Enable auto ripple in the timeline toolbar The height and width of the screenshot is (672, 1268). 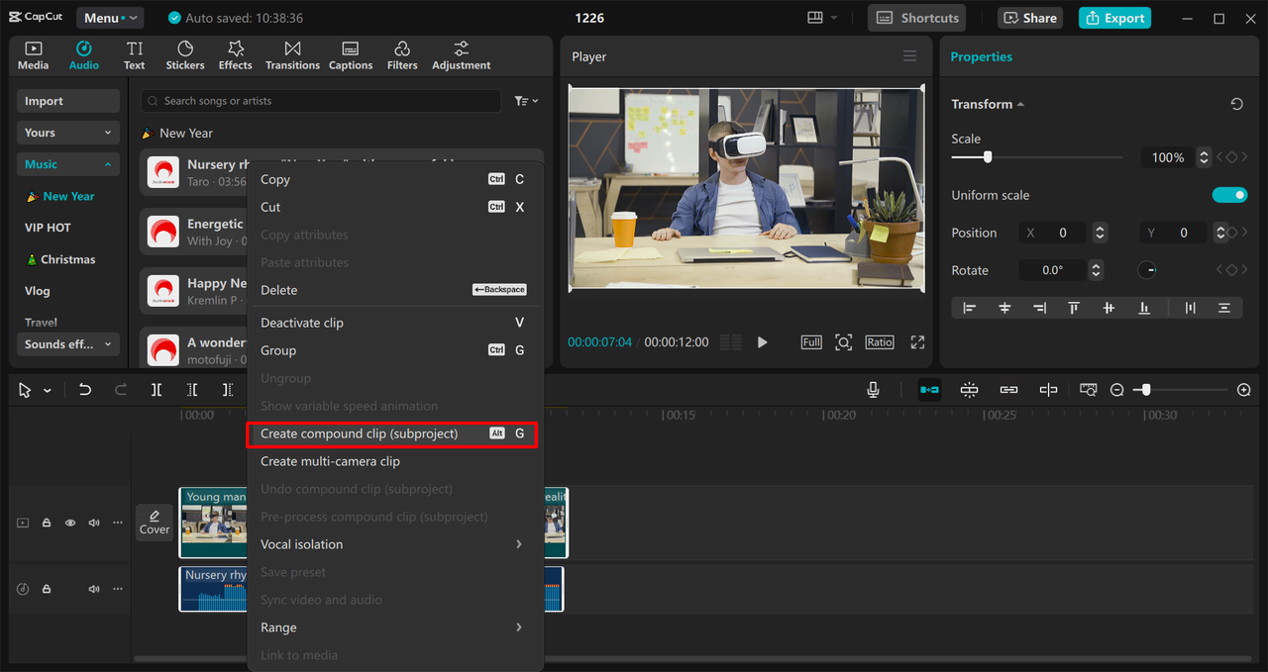929,389
